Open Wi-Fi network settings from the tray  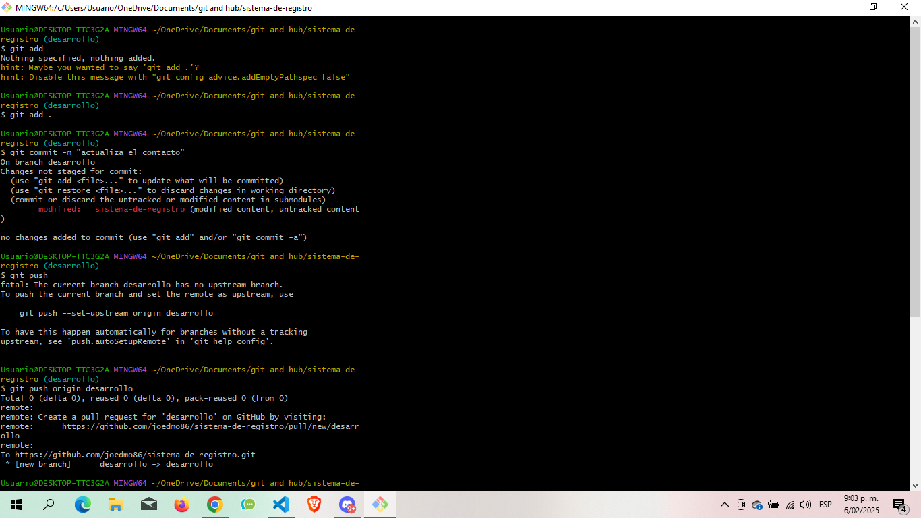790,505
